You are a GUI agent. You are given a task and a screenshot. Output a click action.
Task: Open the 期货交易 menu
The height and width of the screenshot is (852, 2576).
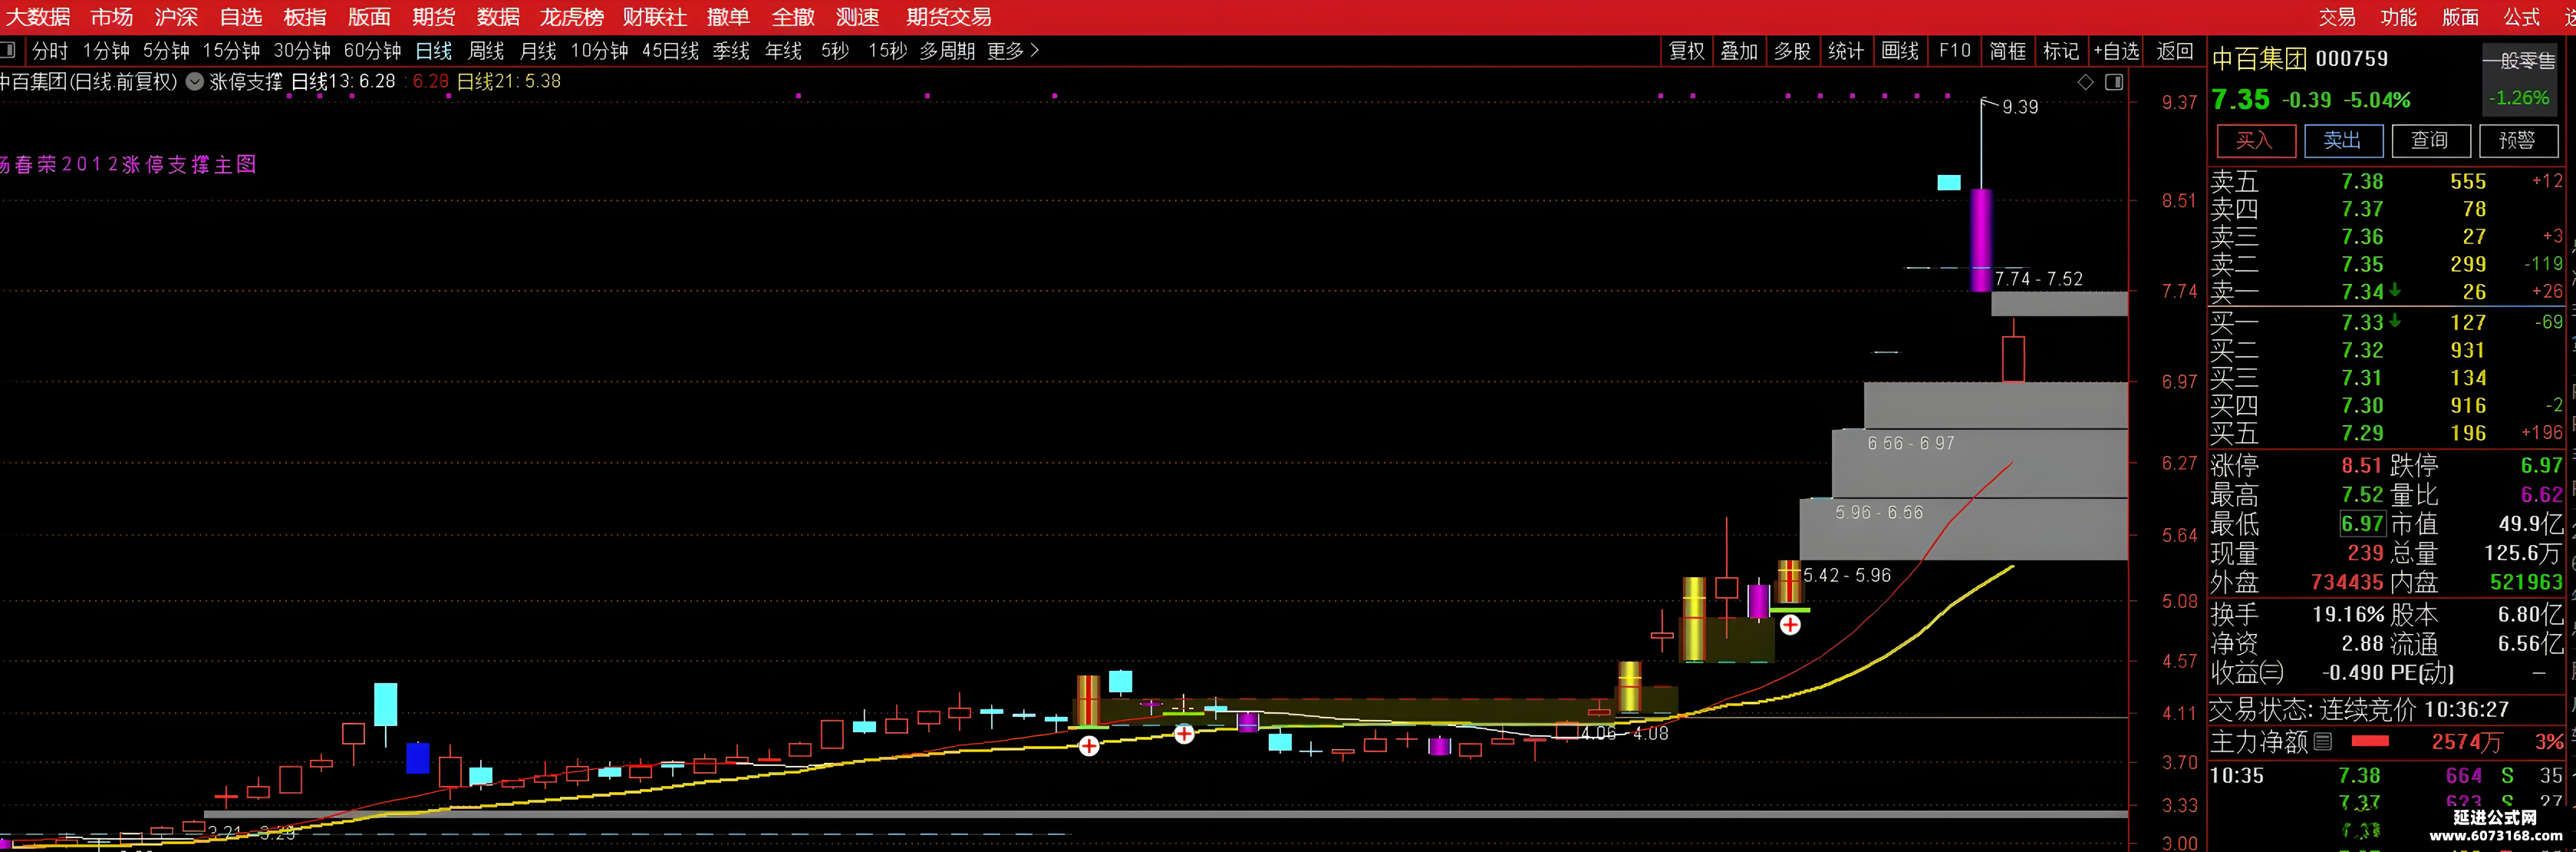coord(948,17)
